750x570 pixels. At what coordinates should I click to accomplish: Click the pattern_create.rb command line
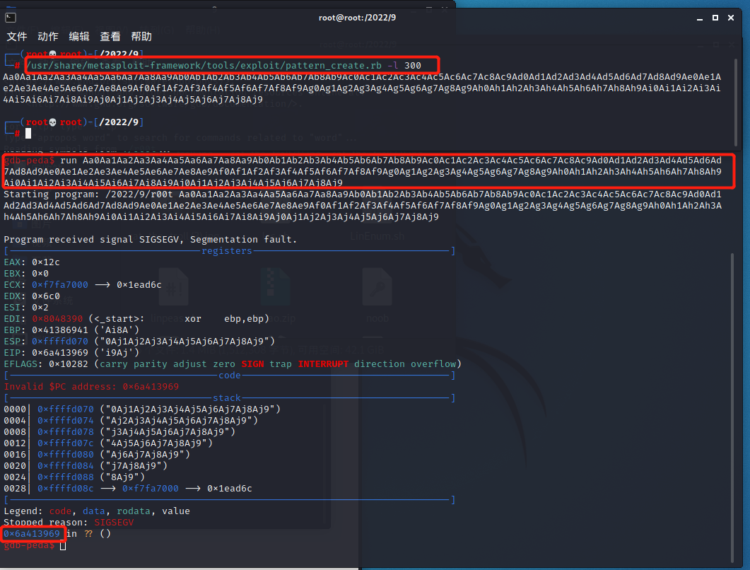(224, 65)
